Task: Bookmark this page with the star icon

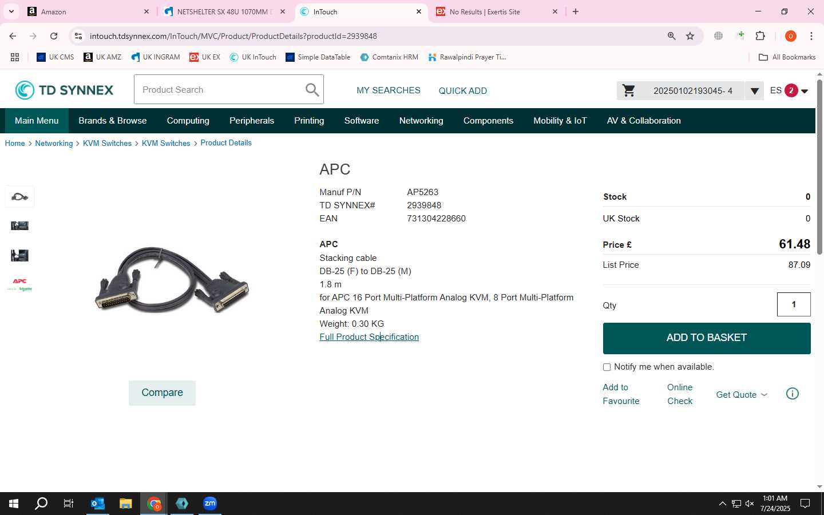Action: 690,36
